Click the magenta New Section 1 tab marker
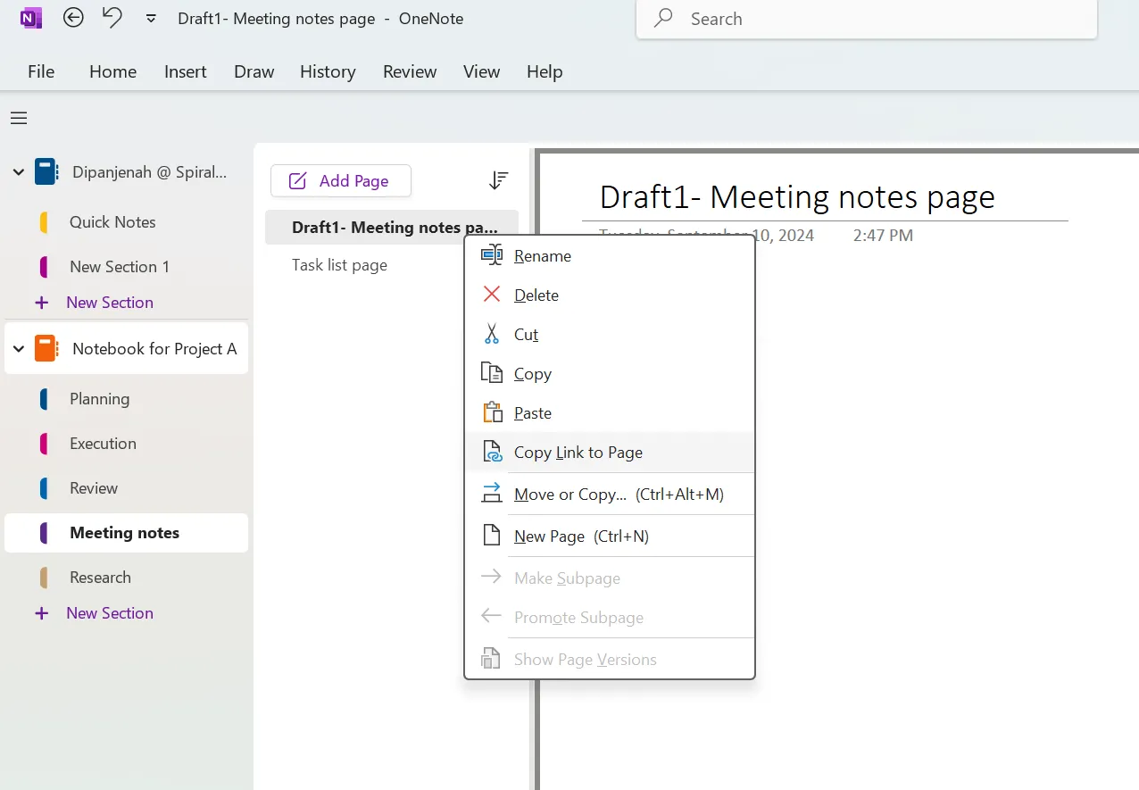The height and width of the screenshot is (790, 1139). click(x=44, y=267)
